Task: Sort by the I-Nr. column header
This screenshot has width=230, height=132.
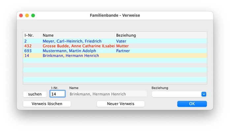Action: tap(32, 35)
